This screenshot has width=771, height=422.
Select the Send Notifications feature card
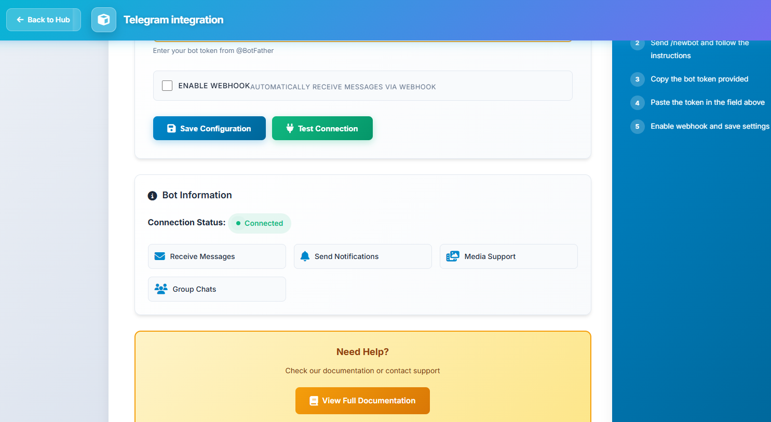coord(362,256)
